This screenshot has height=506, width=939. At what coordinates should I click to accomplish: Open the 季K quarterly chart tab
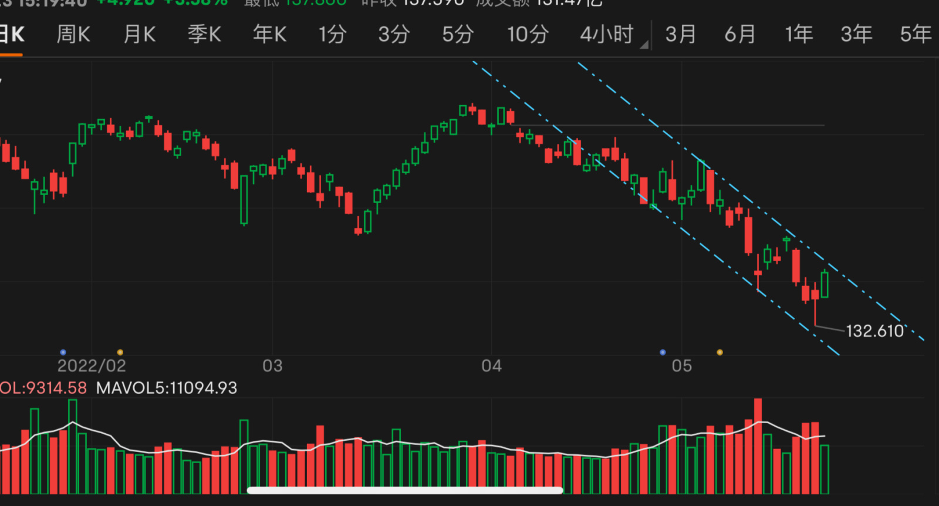click(x=204, y=34)
